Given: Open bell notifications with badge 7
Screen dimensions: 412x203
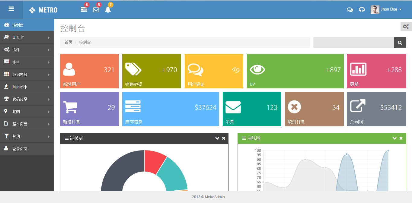Looking at the screenshot, I should pos(108,9).
